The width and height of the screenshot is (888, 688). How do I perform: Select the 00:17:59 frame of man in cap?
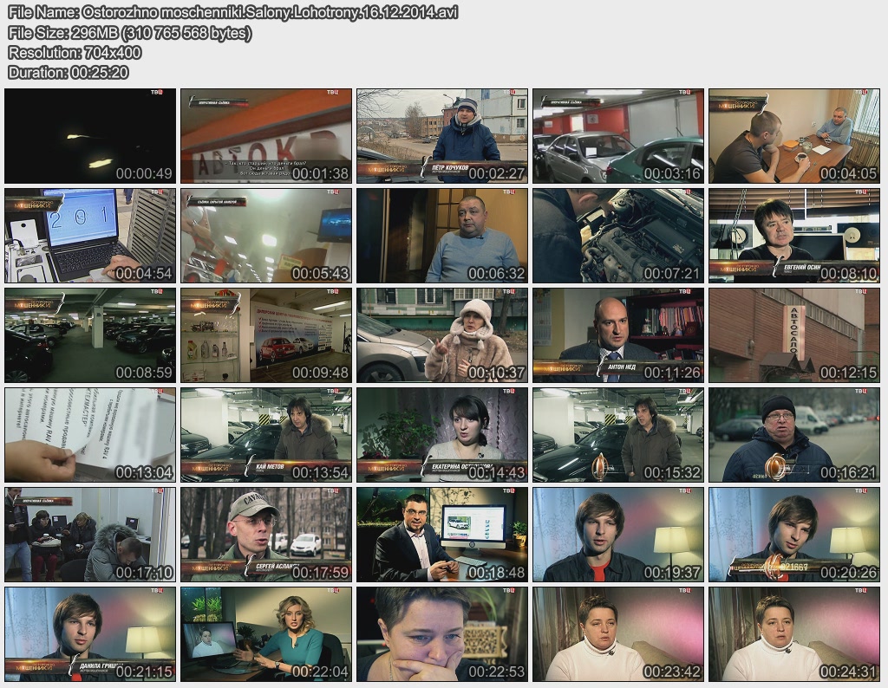click(x=265, y=534)
